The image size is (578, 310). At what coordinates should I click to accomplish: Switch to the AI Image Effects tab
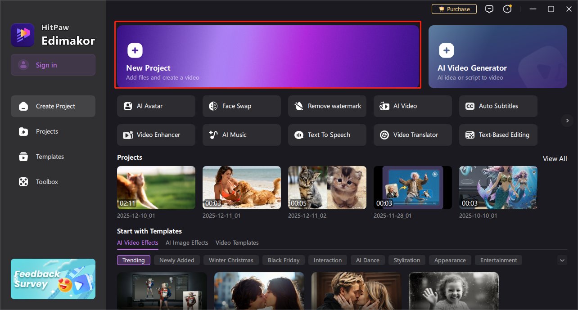[x=187, y=243]
